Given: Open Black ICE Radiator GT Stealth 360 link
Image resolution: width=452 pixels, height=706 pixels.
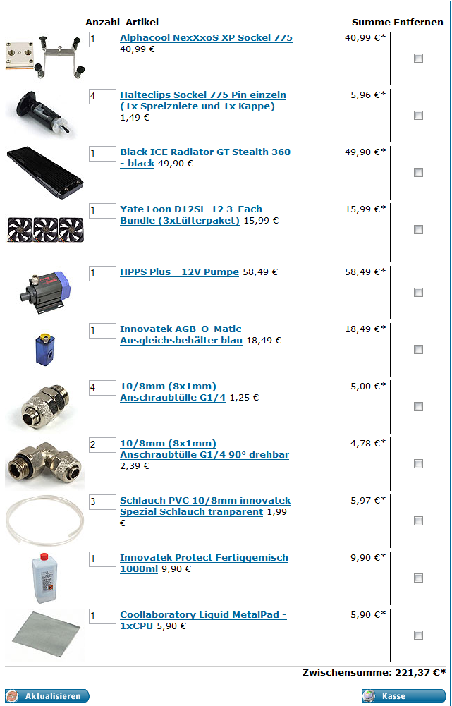Looking at the screenshot, I should [204, 157].
